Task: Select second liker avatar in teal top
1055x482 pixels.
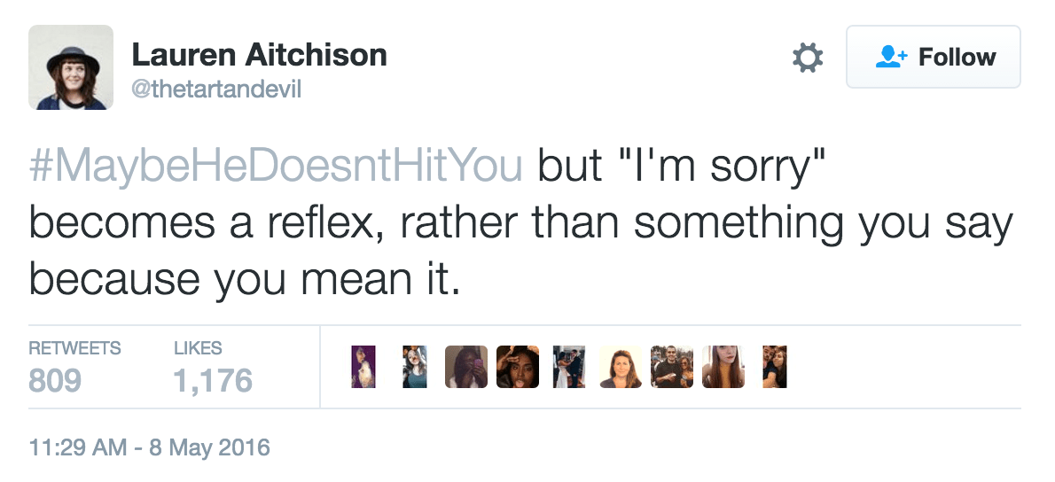Action: click(416, 367)
